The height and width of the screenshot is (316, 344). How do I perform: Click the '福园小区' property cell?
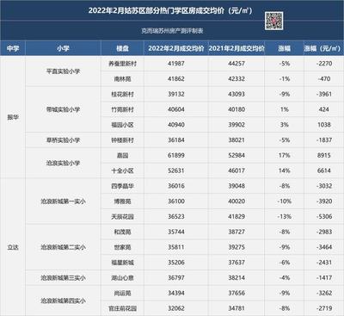click(122, 125)
